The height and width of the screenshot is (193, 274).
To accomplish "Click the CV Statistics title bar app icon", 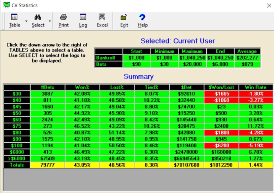I will point(6,5).
